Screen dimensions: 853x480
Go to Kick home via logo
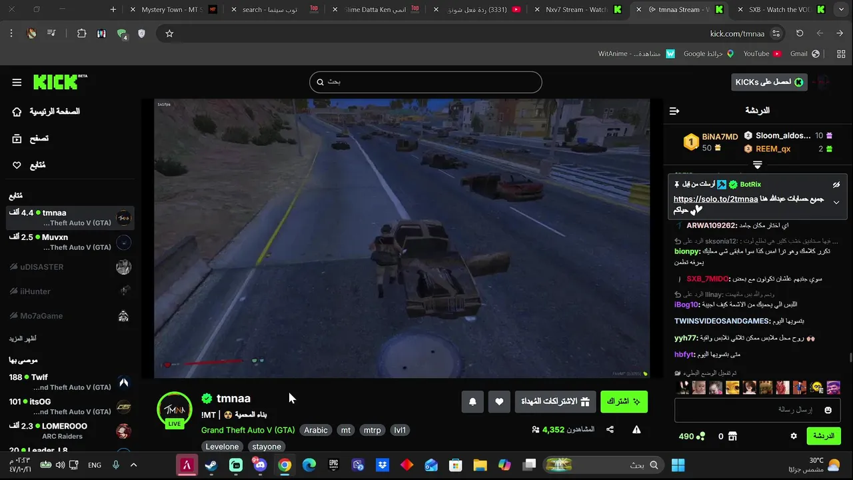[x=60, y=82]
